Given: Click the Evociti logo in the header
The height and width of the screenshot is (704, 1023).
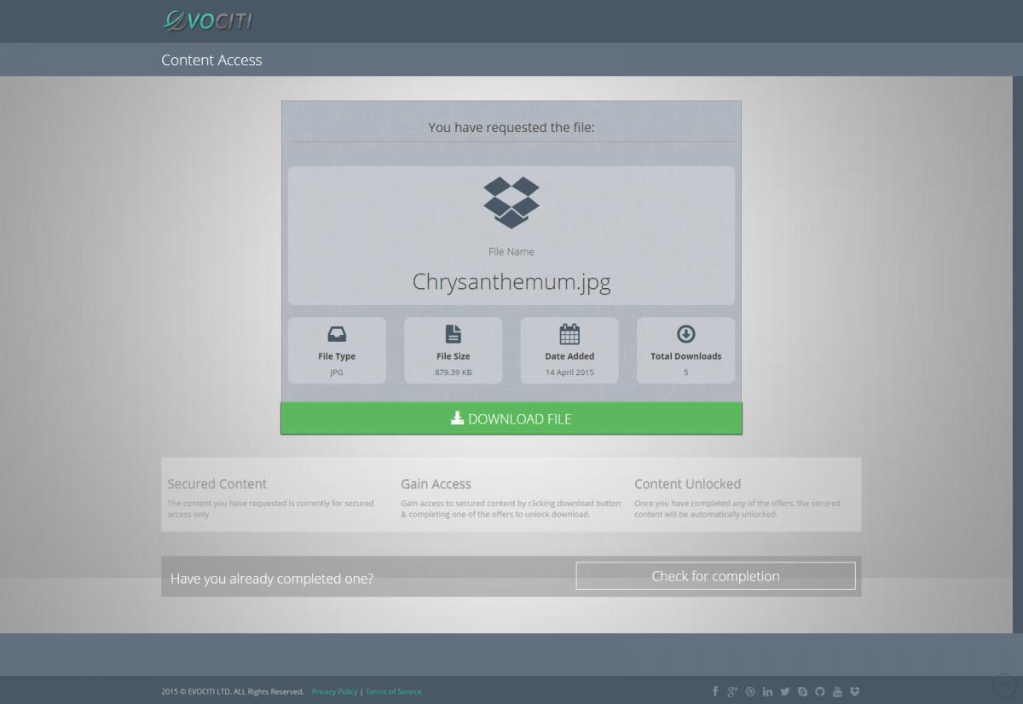Looking at the screenshot, I should pos(208,20).
